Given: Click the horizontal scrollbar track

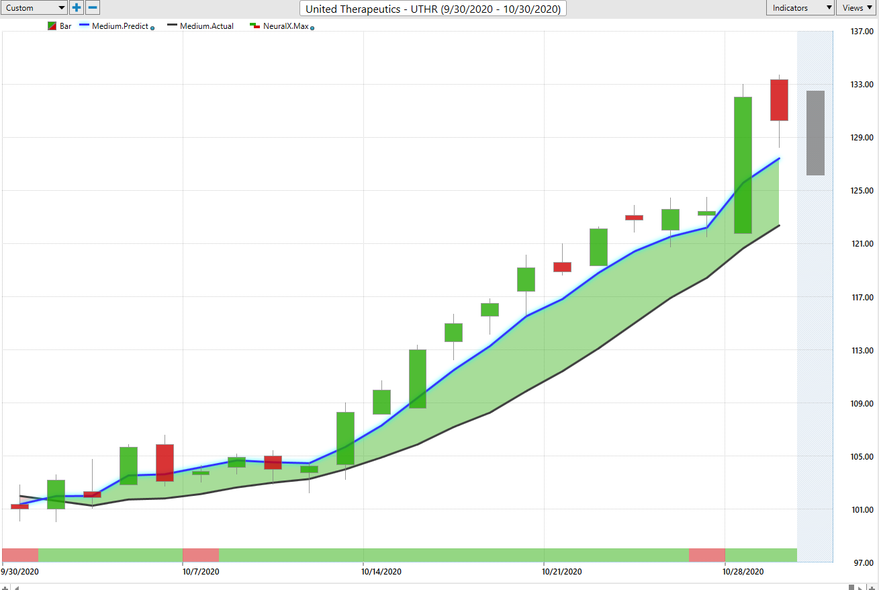Looking at the screenshot, I should (x=433, y=587).
